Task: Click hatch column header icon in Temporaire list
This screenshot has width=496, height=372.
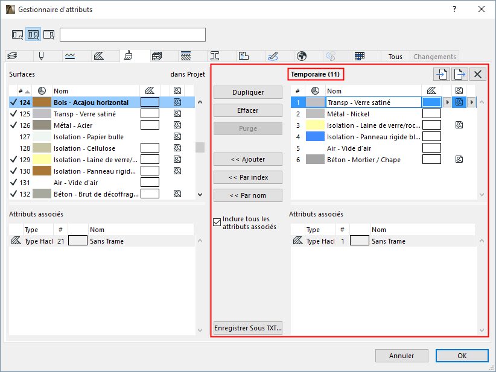Action: tap(431, 90)
